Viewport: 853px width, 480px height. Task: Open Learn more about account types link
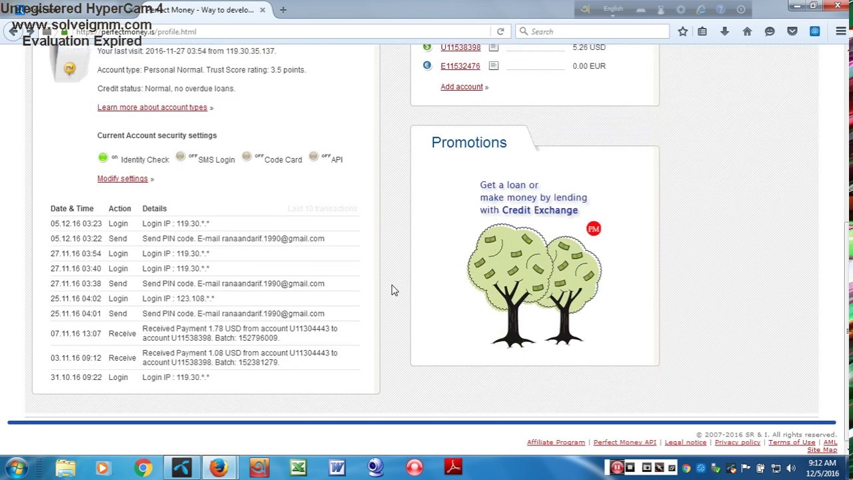[x=152, y=107]
